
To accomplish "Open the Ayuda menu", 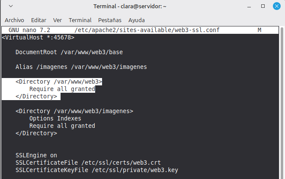I will 137,20.
